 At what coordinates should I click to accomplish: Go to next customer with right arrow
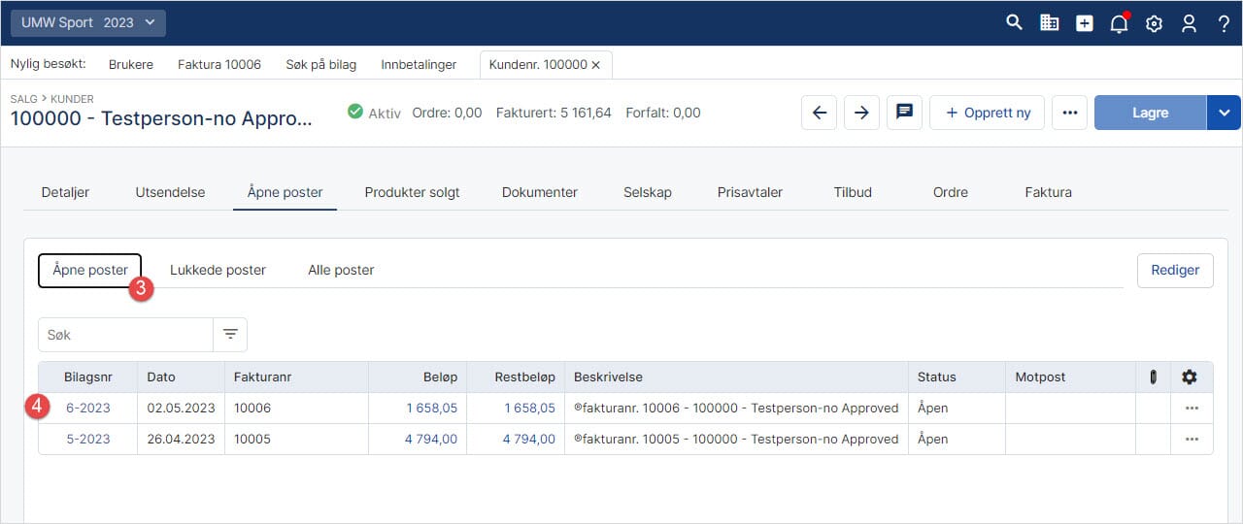pyautogui.click(x=861, y=113)
